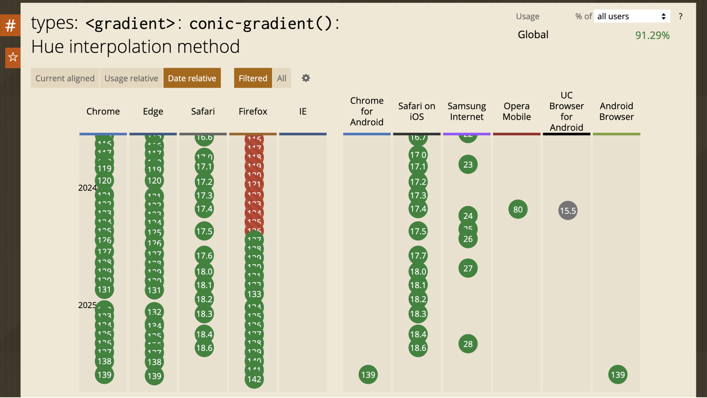
Task: Select UC Browser version 15.5 bubble
Action: (x=568, y=210)
